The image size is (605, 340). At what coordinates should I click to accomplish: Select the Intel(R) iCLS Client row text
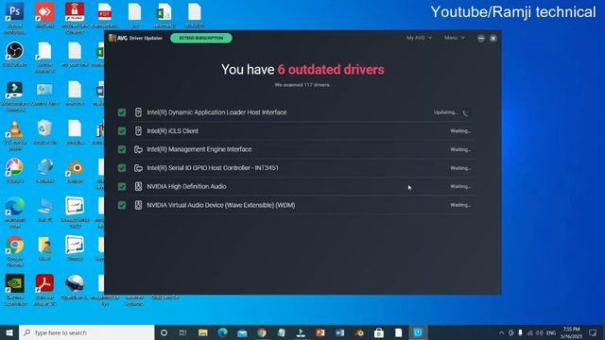[172, 131]
